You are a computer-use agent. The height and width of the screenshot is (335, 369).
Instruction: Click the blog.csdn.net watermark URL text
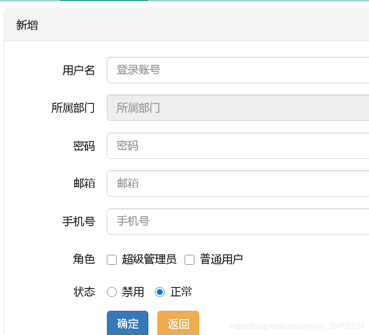[x=297, y=326]
